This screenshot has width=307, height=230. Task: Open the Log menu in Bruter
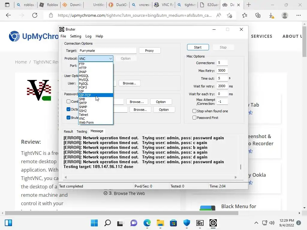click(88, 36)
